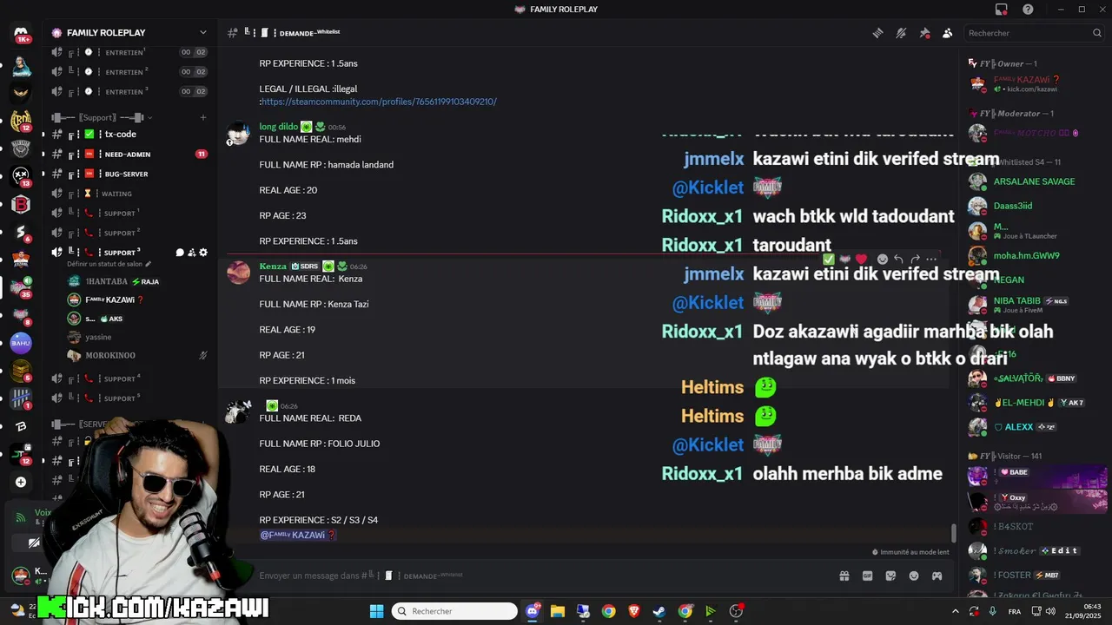Viewport: 1112px width, 625px height.
Task: Select member ARSALANE SAVAGE
Action: [x=1034, y=181]
